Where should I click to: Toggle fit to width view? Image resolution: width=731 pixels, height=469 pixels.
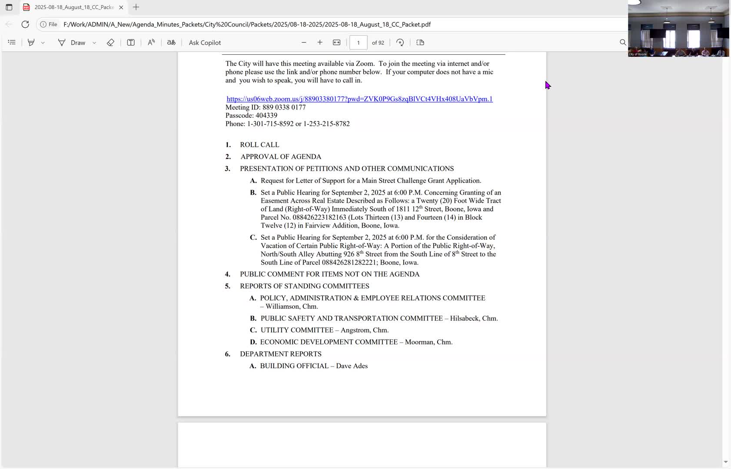pyautogui.click(x=336, y=43)
